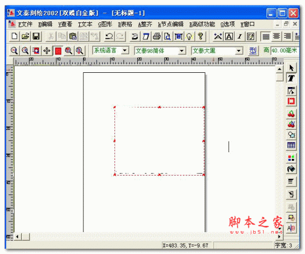Open the 文泰大黑 font dropdown
The width and height of the screenshot is (305, 254).
[x=239, y=51]
